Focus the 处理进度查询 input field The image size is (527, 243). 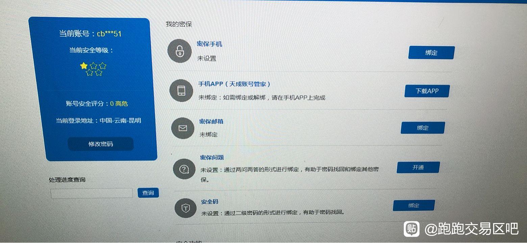pos(92,193)
